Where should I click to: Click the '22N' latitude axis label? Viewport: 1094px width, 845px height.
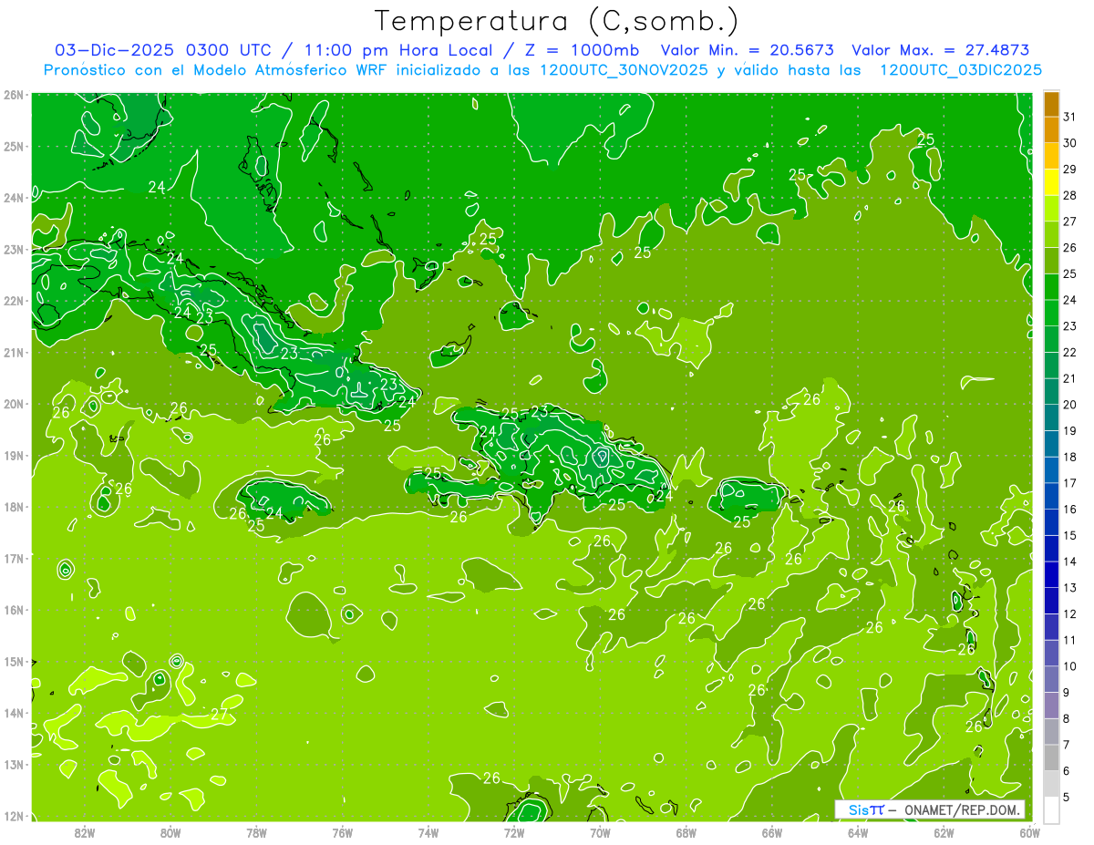tap(14, 301)
